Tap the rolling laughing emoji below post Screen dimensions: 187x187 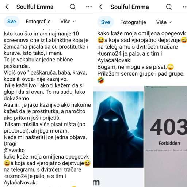(x=101, y=80)
